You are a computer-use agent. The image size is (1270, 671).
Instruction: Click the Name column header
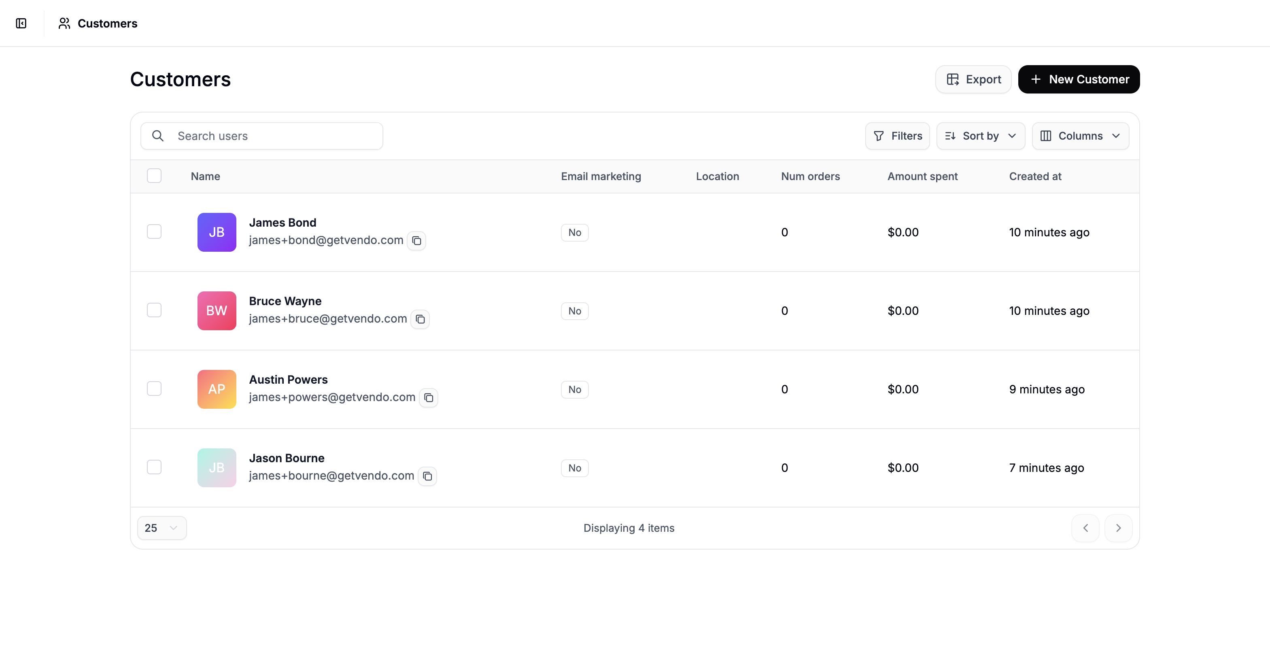[x=206, y=176]
